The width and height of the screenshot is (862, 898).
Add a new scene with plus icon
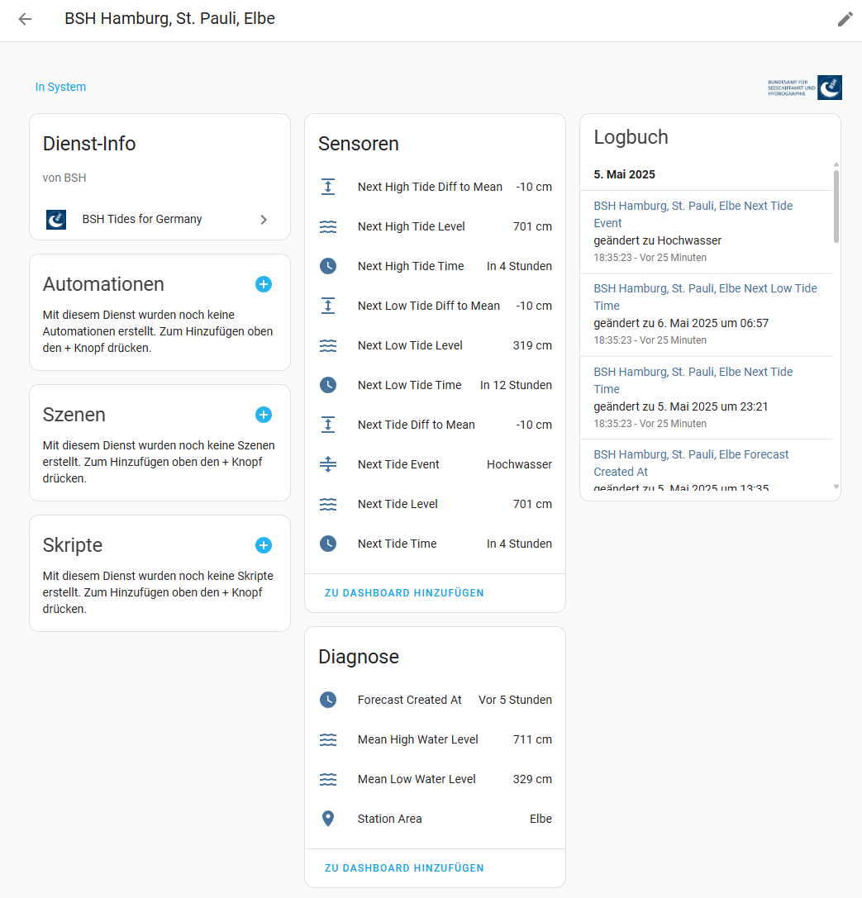[264, 415]
